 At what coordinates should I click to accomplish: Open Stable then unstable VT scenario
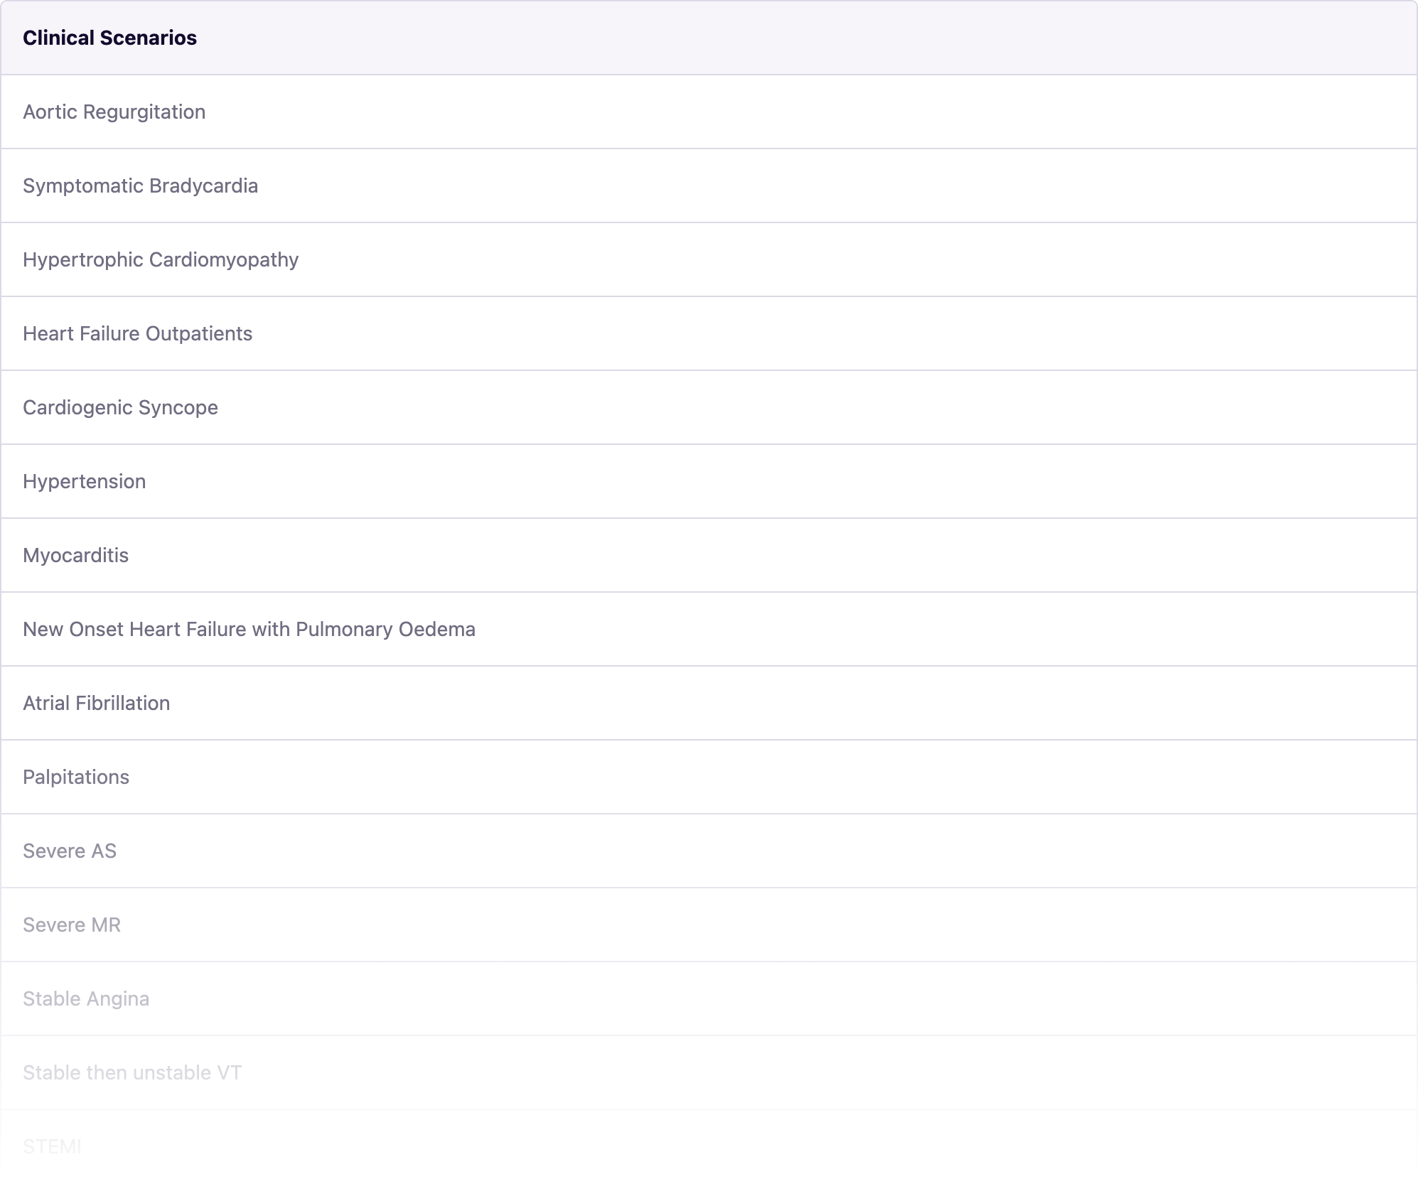(x=132, y=1073)
